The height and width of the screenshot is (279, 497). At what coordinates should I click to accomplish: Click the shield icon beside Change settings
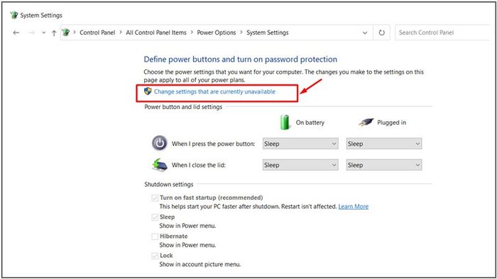coord(148,91)
